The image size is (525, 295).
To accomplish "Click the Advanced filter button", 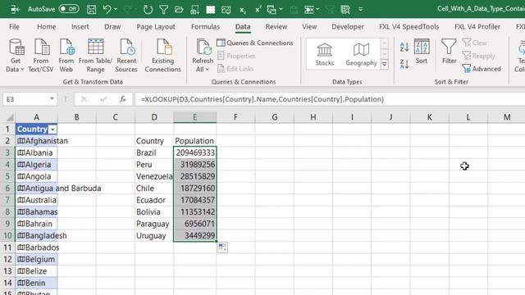I will pyautogui.click(x=482, y=69).
